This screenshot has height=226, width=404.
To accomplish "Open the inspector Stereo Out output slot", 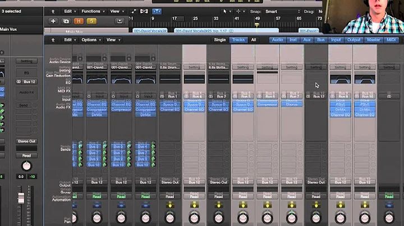I will pyautogui.click(x=26, y=141).
